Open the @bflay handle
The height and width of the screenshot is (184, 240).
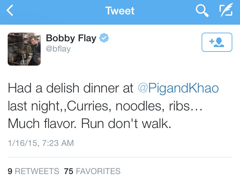pos(58,49)
